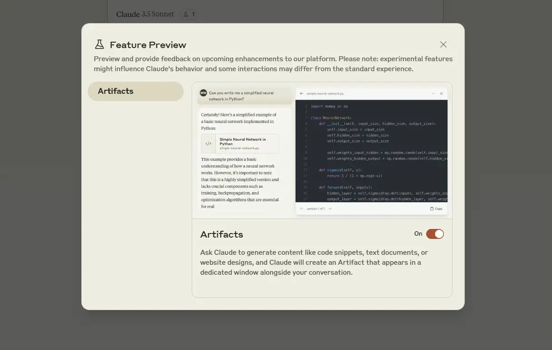Click the Feature Preview flask icon
The height and width of the screenshot is (350, 552).
pos(99,44)
